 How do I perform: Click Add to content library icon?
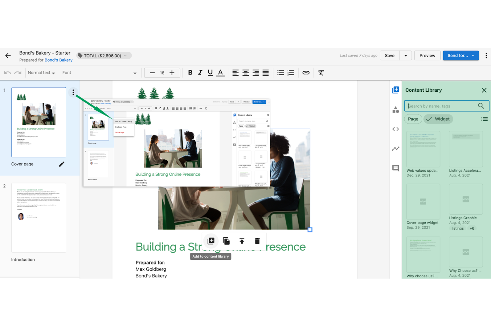coord(211,241)
